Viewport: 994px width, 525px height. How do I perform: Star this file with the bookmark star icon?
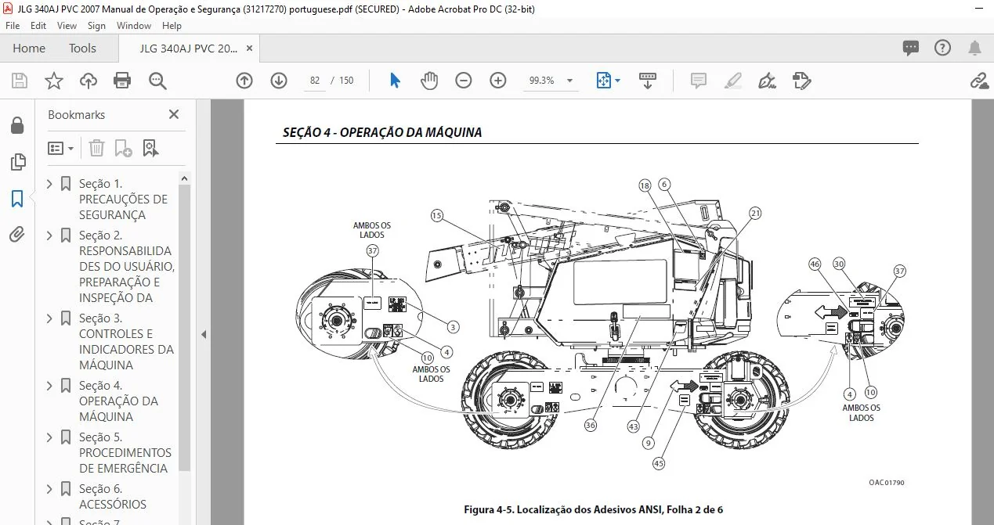tap(53, 81)
